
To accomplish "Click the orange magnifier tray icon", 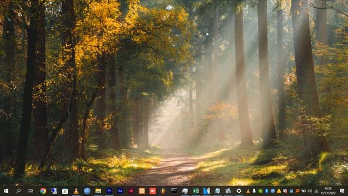I will 297,191.
